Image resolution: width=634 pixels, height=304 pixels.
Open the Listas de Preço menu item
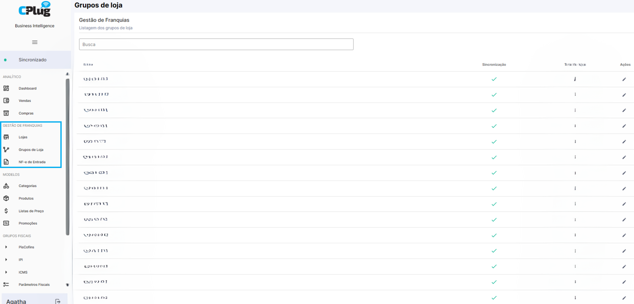31,211
